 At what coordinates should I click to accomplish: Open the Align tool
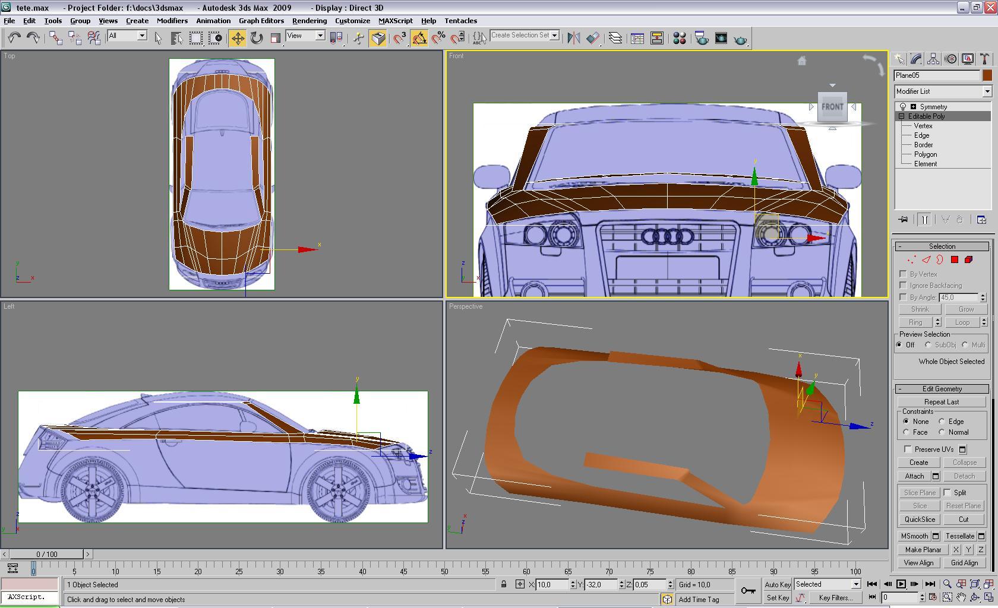tap(593, 38)
